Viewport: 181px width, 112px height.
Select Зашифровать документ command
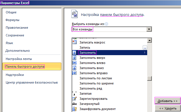point(110,109)
